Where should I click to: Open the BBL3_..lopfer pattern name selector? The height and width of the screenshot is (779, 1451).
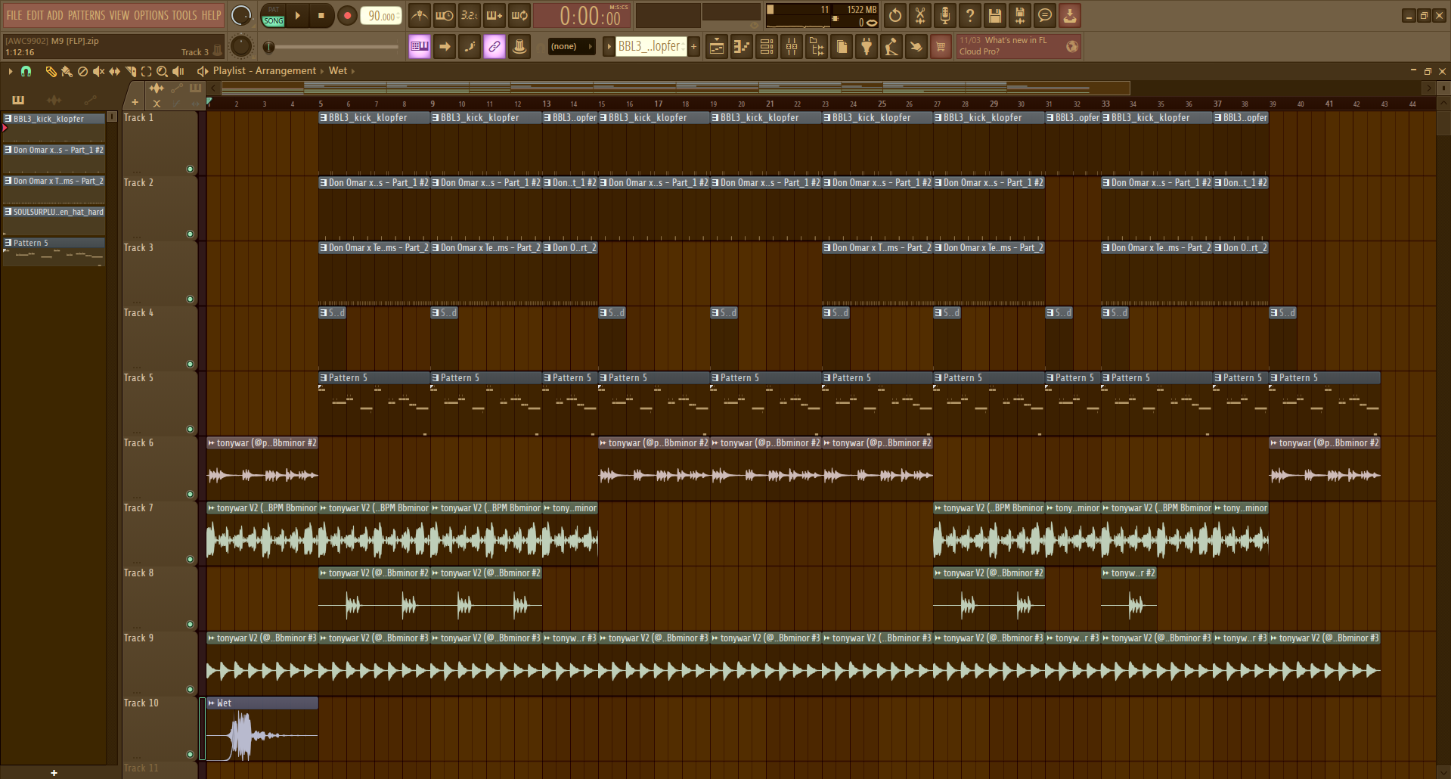tap(650, 47)
